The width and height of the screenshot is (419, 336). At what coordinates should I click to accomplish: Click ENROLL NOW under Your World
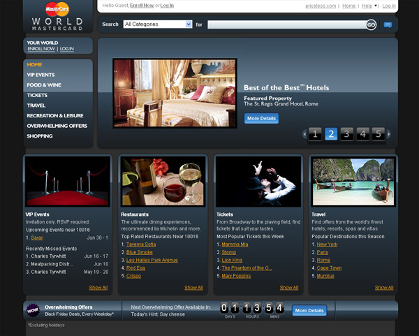click(x=41, y=49)
